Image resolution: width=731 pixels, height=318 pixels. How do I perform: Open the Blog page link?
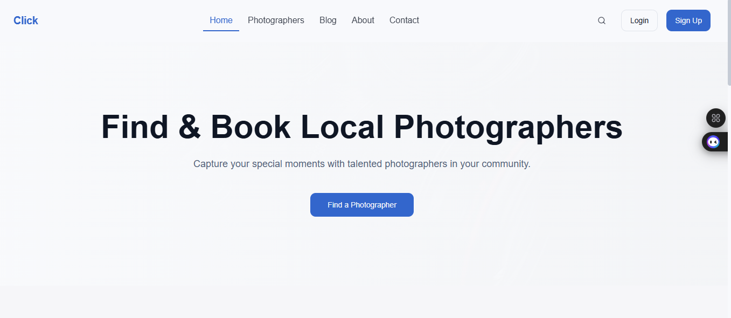[328, 20]
